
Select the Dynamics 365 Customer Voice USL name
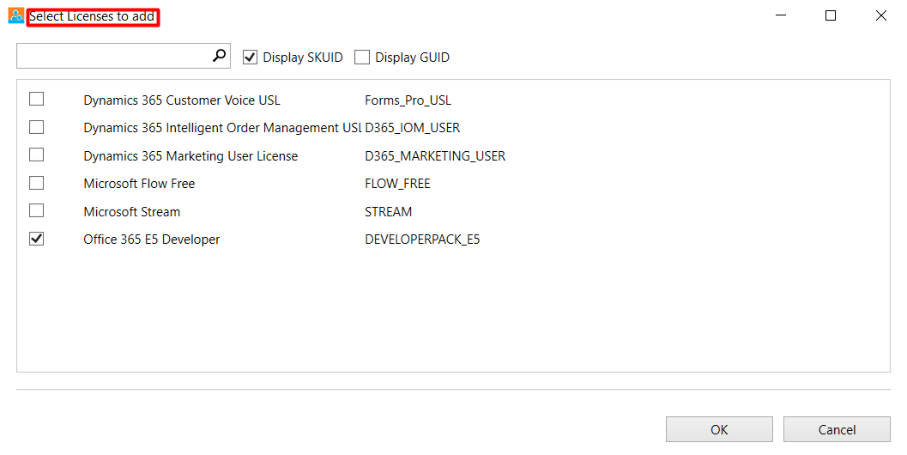pyautogui.click(x=182, y=100)
